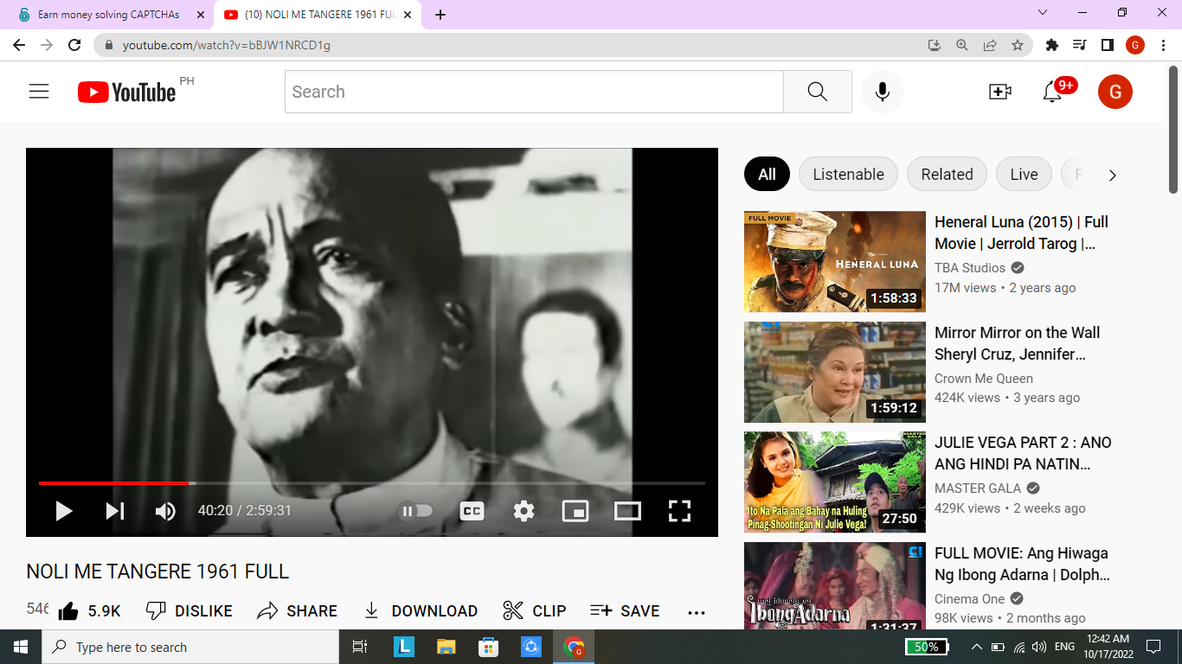Toggle Chrome side panel
The width and height of the screenshot is (1182, 664).
(x=1108, y=45)
